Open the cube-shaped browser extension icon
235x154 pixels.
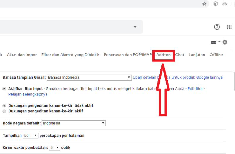(x=215, y=4)
